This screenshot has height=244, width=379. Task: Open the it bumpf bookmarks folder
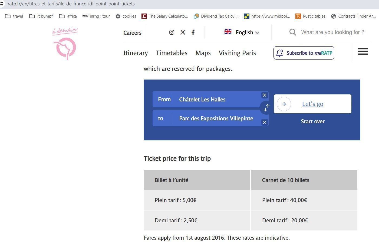tap(41, 16)
